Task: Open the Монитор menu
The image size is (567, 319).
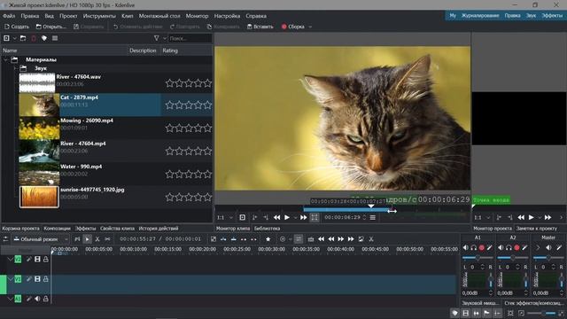Action: tap(197, 16)
